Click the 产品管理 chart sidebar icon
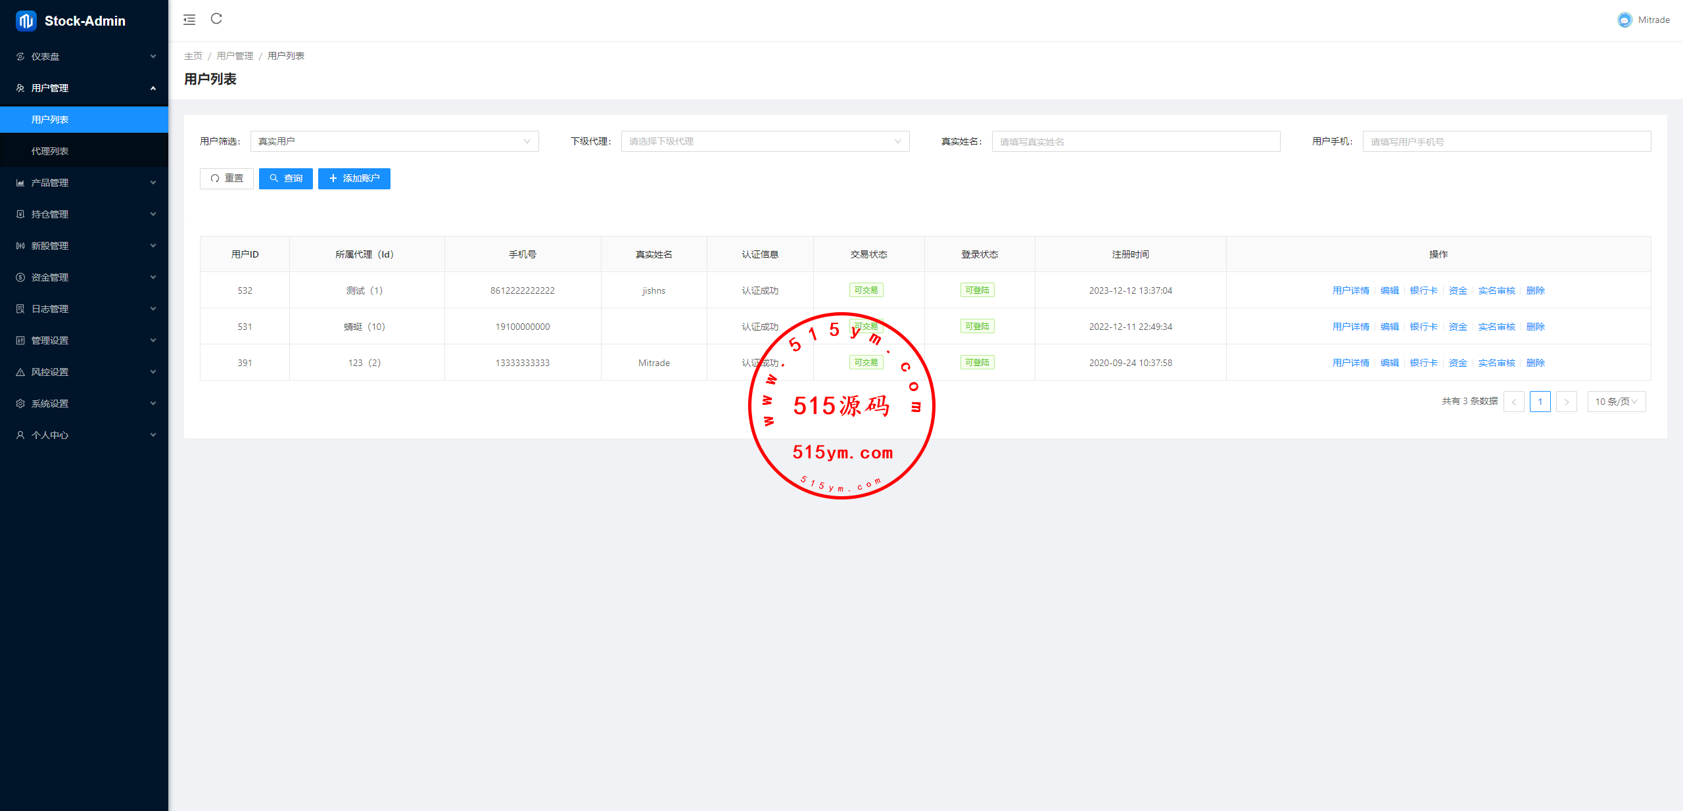The height and width of the screenshot is (811, 1683). (x=20, y=183)
